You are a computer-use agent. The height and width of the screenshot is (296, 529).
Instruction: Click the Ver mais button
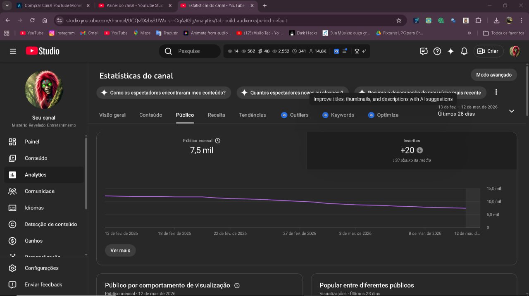pos(120,251)
